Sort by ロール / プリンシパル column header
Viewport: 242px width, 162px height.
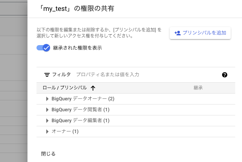pyautogui.click(x=64, y=88)
